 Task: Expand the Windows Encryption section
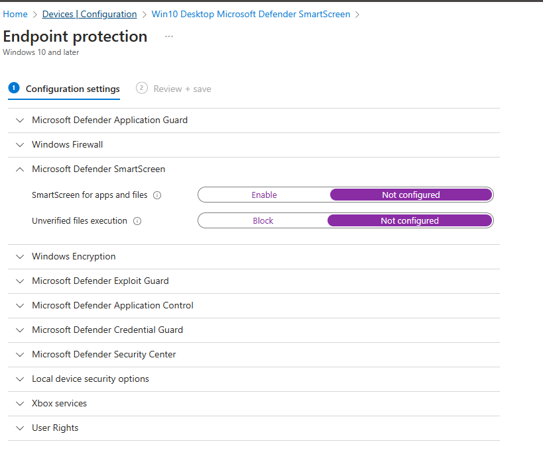pyautogui.click(x=74, y=257)
